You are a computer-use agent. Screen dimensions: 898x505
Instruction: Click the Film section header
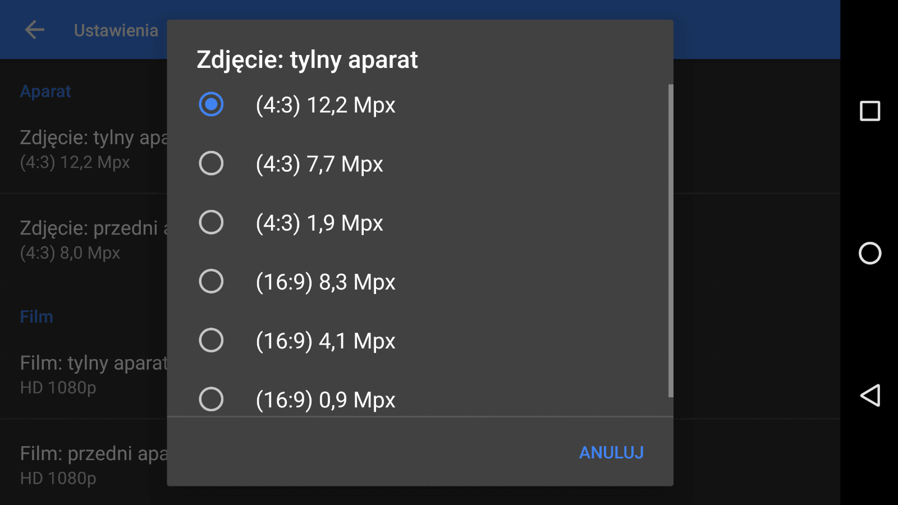(36, 317)
